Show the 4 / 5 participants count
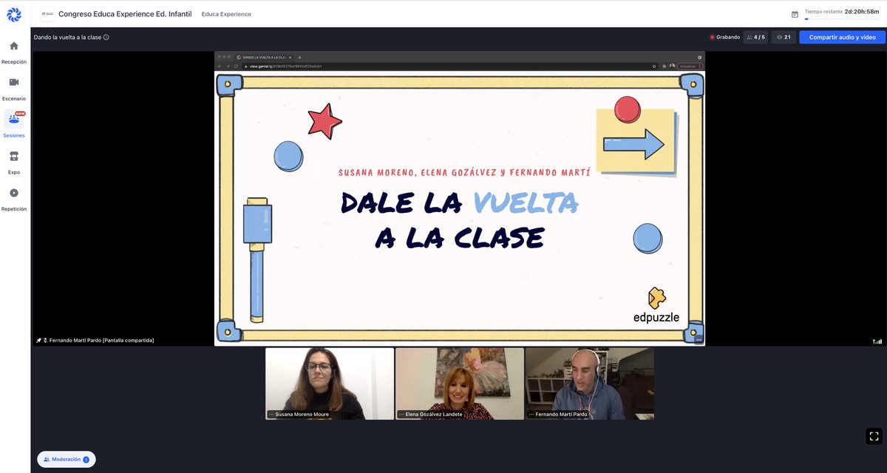Image resolution: width=887 pixels, height=473 pixels. pyautogui.click(x=755, y=37)
